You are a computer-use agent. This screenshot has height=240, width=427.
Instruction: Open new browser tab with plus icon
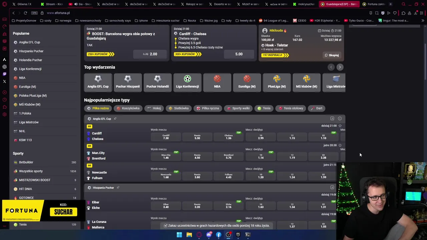click(390, 4)
